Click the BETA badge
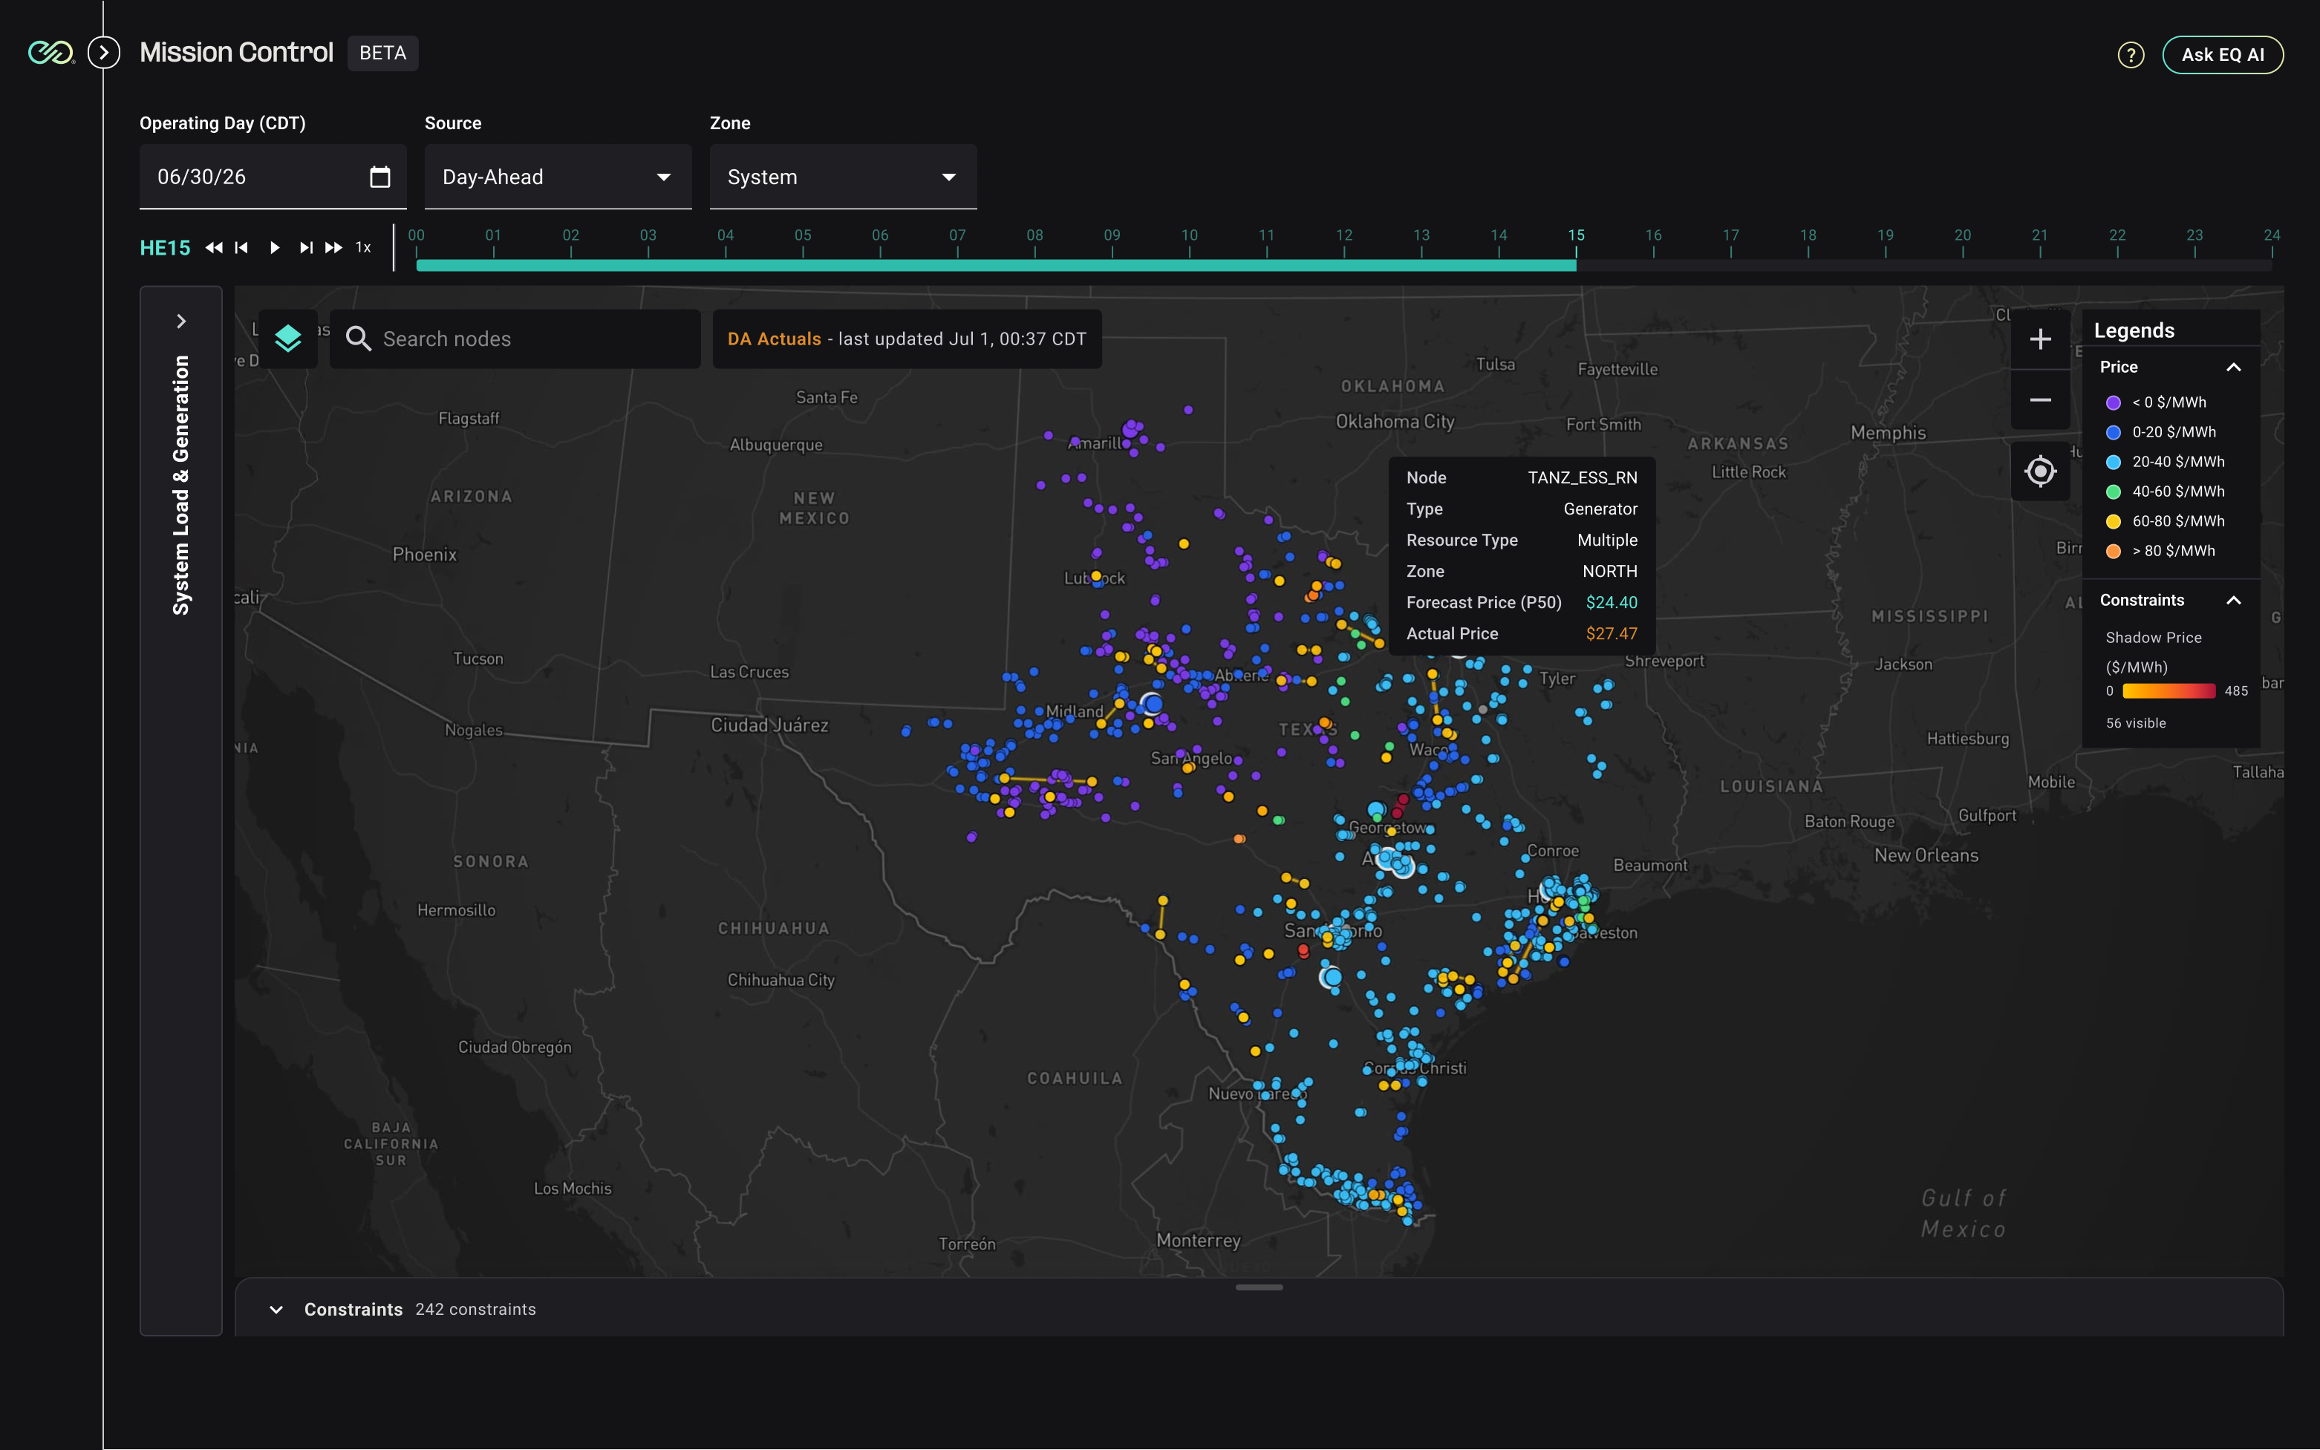2320x1450 pixels. click(382, 53)
